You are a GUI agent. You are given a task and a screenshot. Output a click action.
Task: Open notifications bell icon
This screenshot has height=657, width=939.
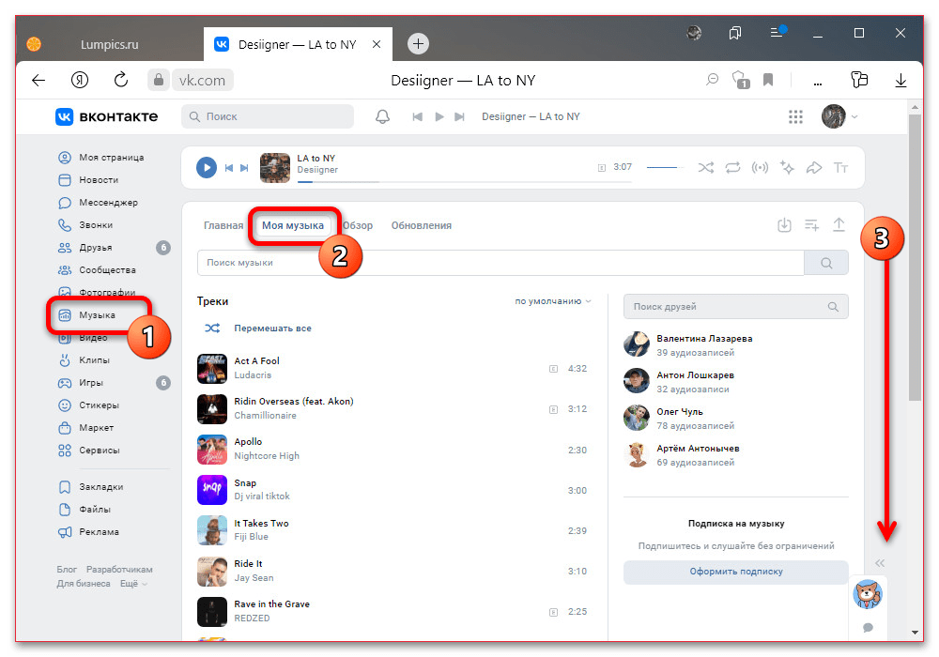(382, 116)
